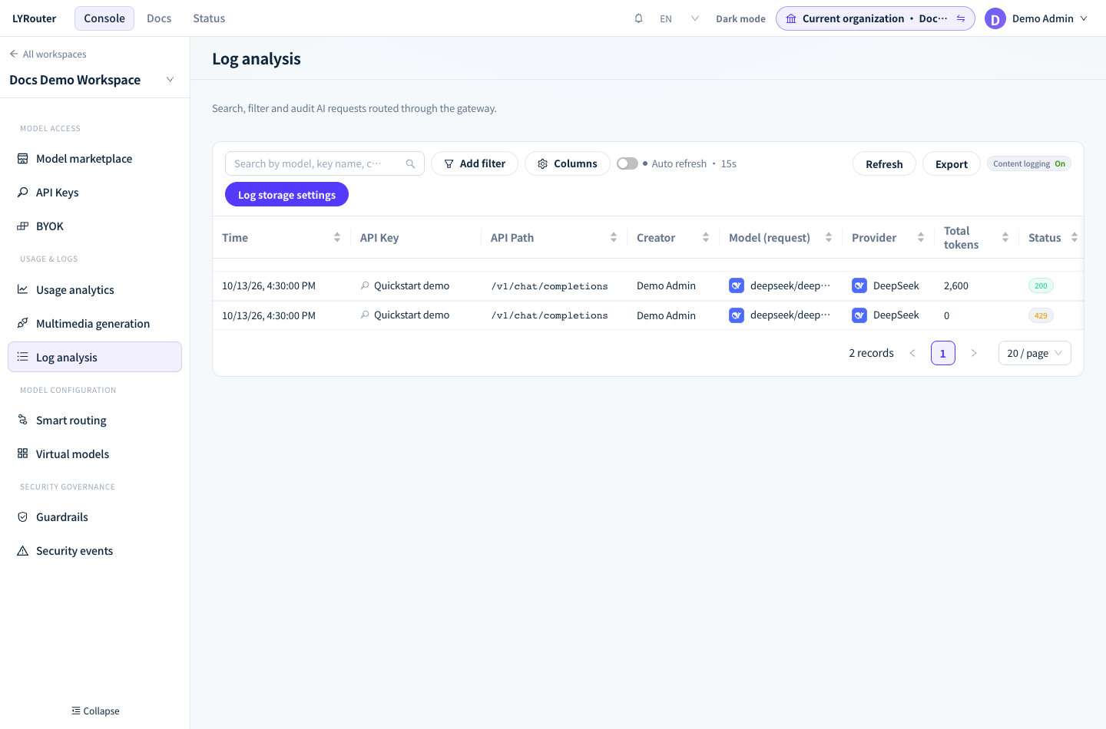Open the Columns chooser

(x=568, y=163)
